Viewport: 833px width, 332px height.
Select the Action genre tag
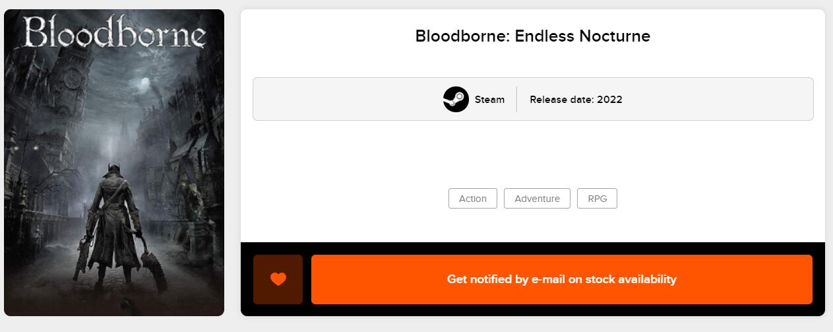pos(472,199)
